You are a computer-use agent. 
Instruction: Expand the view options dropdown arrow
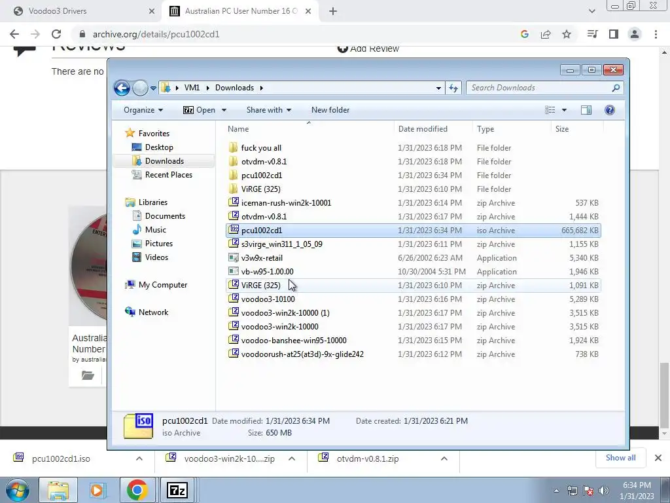pyautogui.click(x=564, y=110)
